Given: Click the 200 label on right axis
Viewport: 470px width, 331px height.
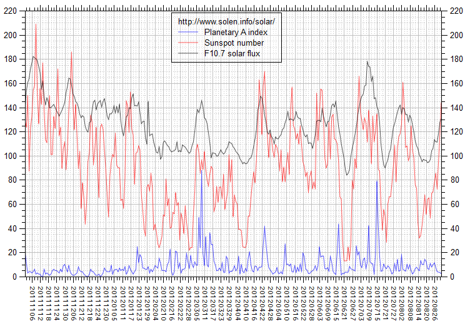Looking at the screenshot, I should pyautogui.click(x=456, y=35).
